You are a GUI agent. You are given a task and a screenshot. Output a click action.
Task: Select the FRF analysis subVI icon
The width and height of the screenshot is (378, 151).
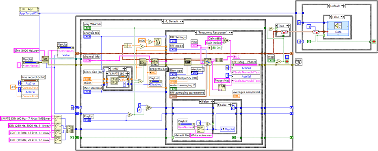click(208, 62)
